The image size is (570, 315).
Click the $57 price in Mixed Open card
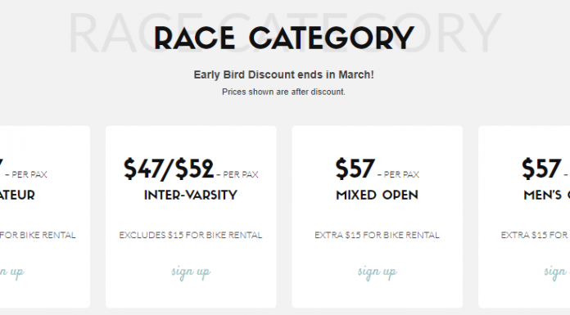click(x=355, y=169)
